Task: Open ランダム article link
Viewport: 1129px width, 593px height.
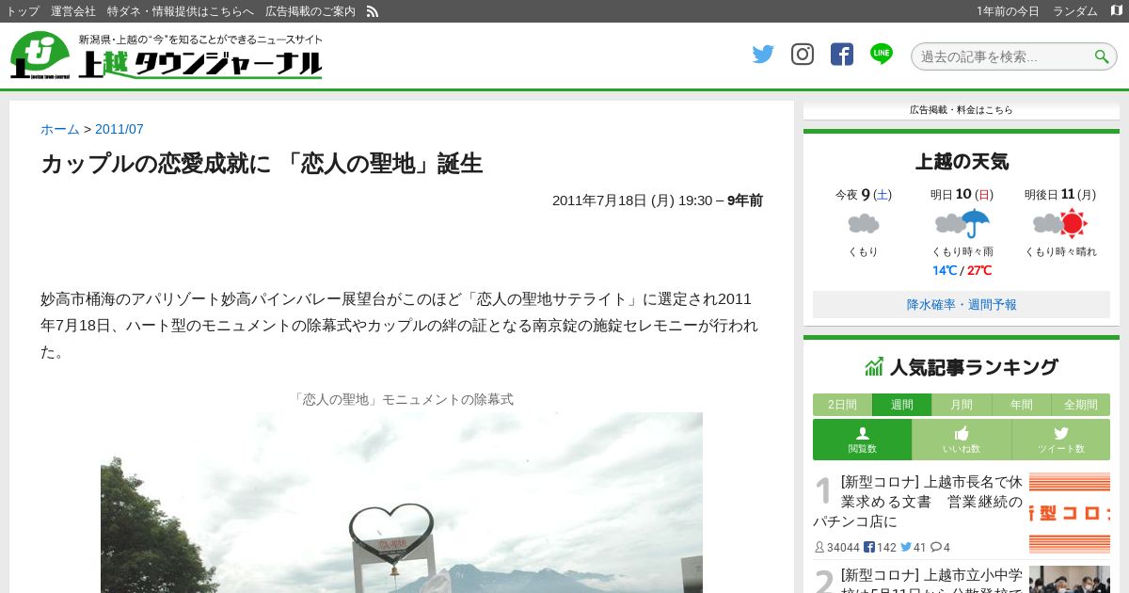Action: (x=1075, y=11)
